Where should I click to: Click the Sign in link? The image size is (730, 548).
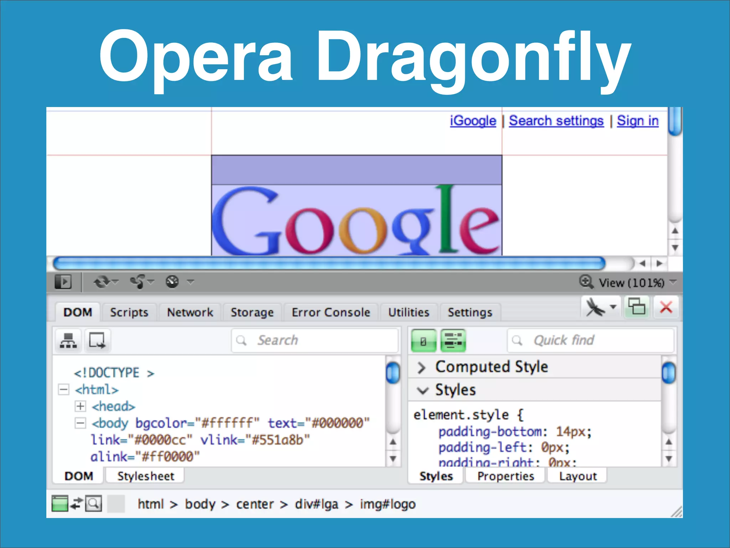coord(638,121)
